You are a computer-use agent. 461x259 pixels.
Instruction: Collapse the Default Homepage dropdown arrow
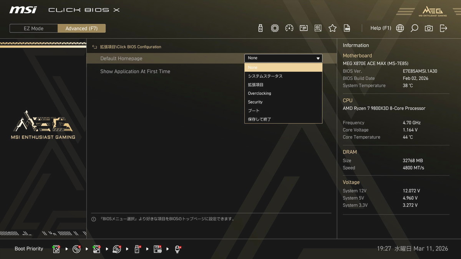click(318, 58)
